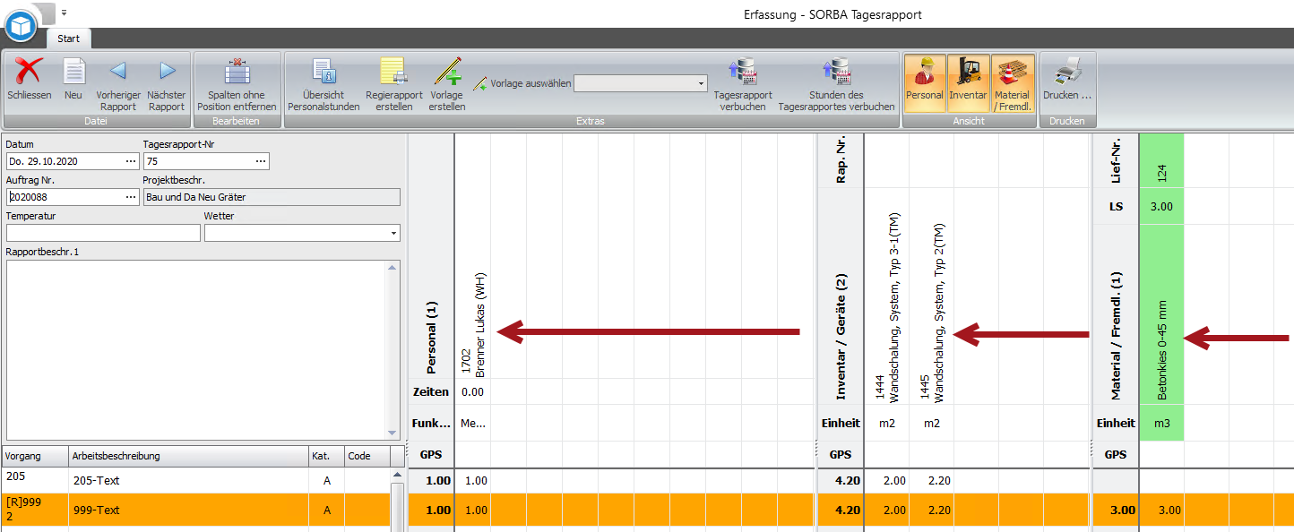The width and height of the screenshot is (1294, 532).
Task: Click the Drucken printer button
Action: [1066, 82]
